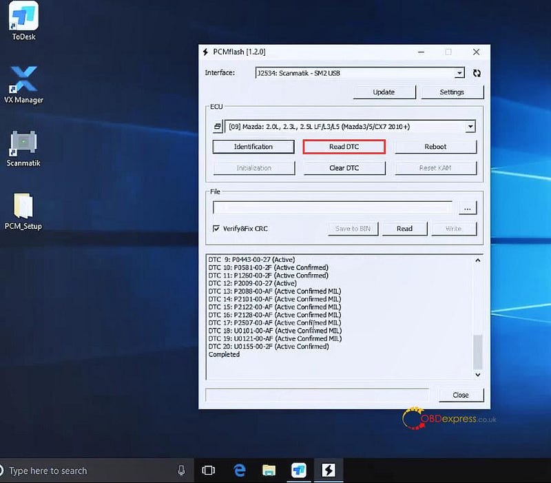Toggle the Verify&Fix CRC checkbox

coord(216,229)
